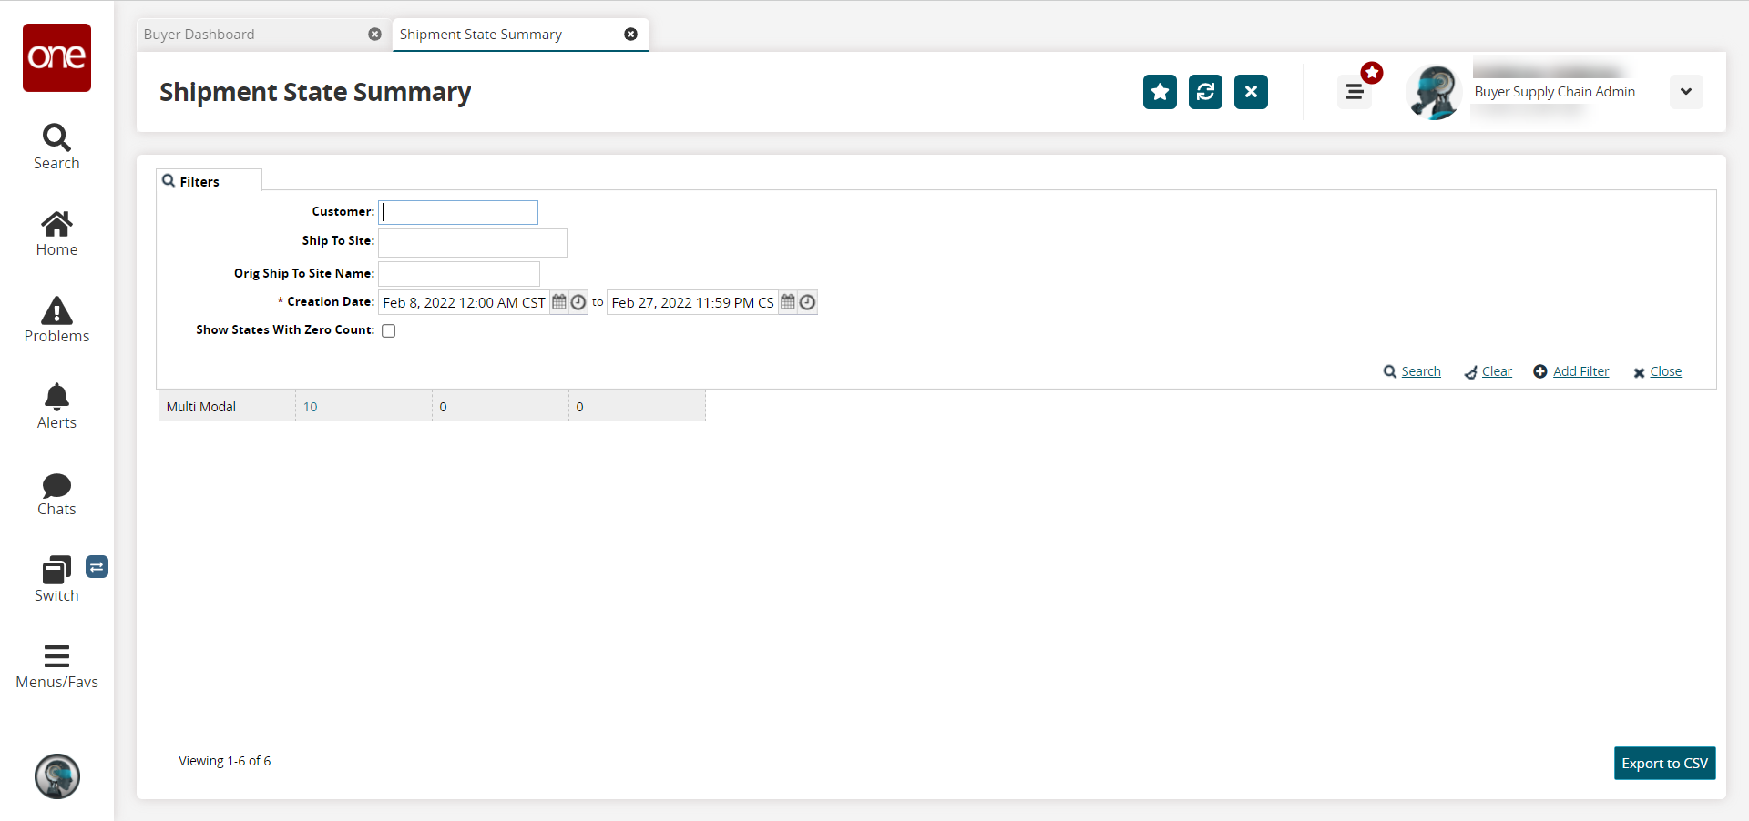The height and width of the screenshot is (821, 1749).
Task: Open the Alerts bell
Action: 56,407
